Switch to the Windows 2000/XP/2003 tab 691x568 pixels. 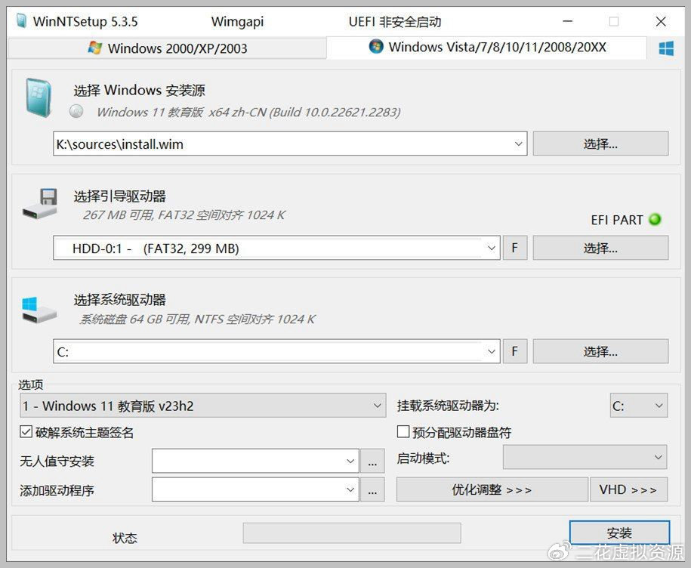[x=167, y=48]
